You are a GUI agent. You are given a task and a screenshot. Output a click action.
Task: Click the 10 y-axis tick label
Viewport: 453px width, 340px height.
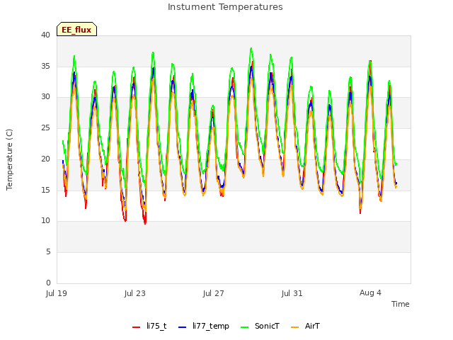pos(45,221)
